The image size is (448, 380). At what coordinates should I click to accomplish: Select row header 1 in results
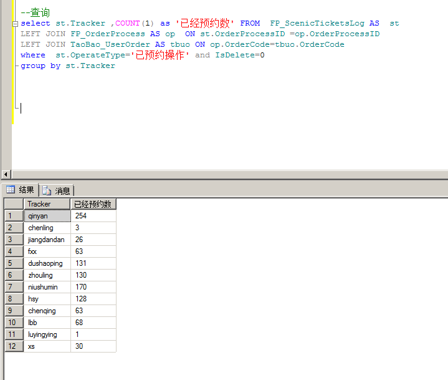coord(14,216)
